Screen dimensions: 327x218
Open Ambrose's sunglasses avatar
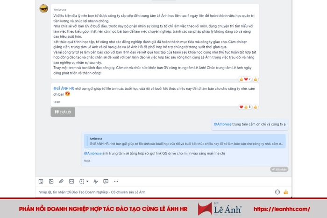pos(44,8)
